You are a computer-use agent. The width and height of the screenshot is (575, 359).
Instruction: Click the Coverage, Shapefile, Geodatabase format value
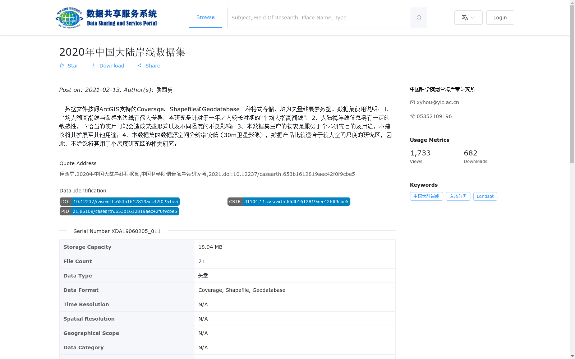point(242,290)
